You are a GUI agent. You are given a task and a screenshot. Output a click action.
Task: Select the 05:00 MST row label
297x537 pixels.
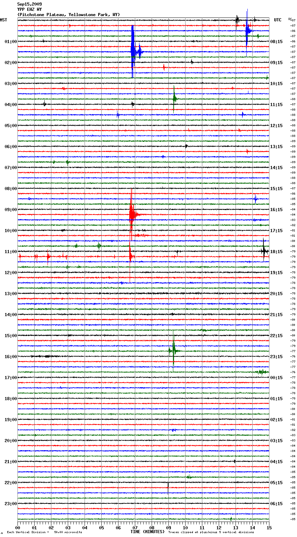click(x=10, y=126)
